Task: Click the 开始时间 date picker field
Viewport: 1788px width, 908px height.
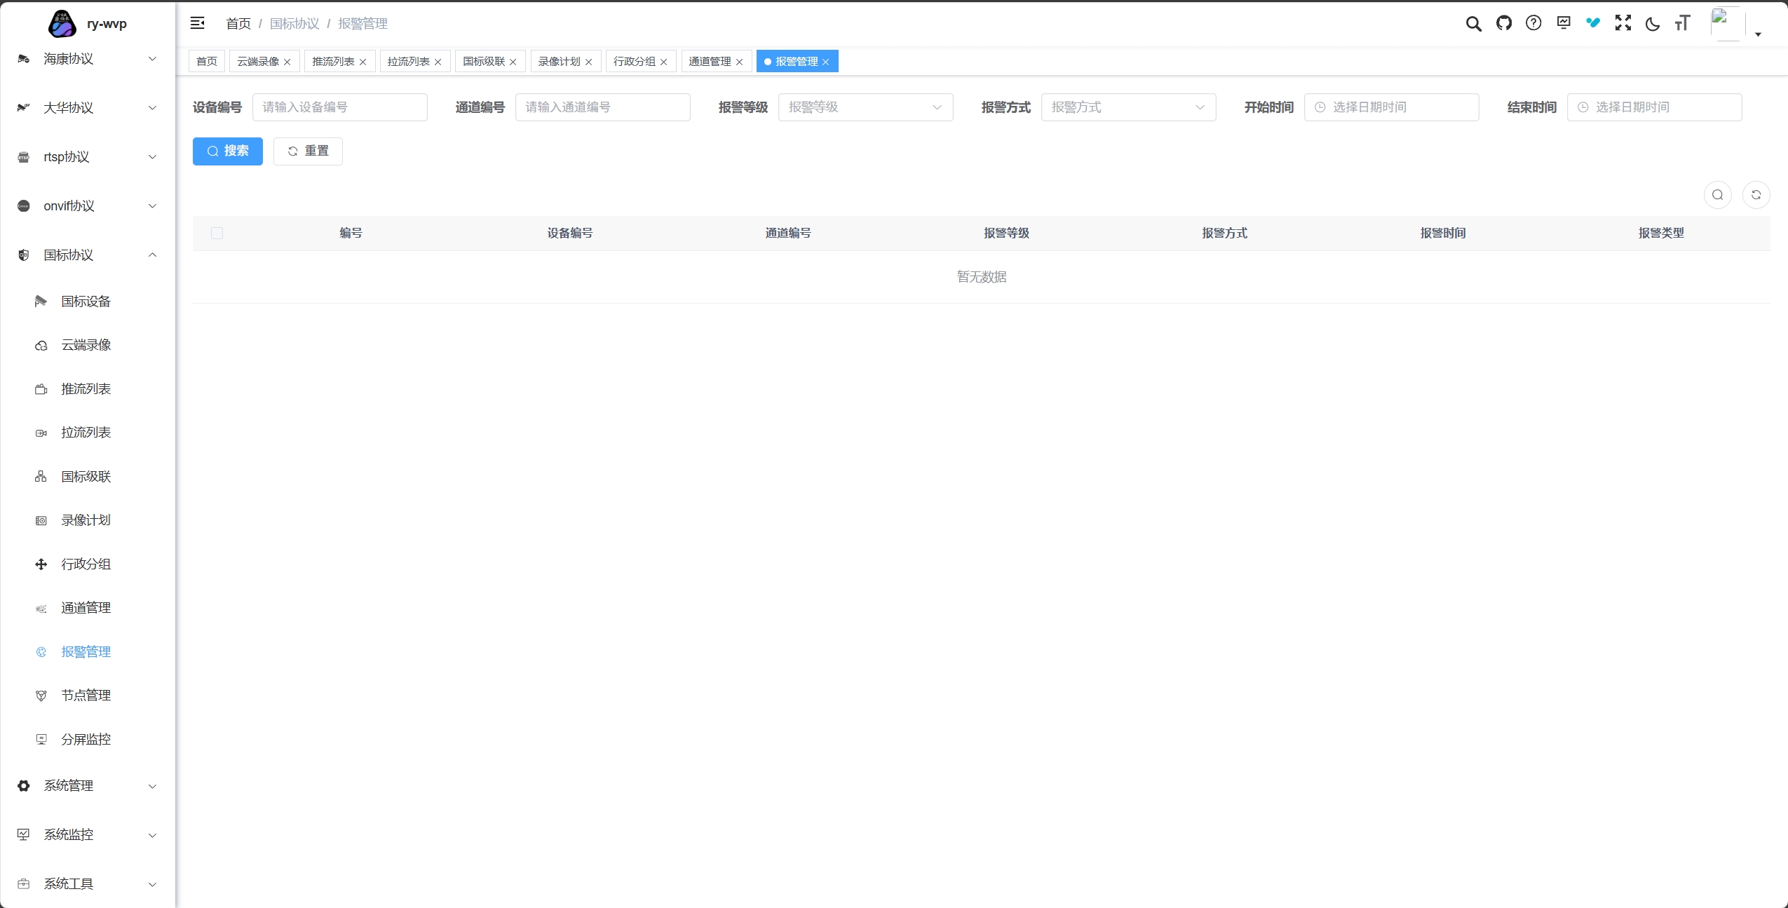Action: (1390, 107)
